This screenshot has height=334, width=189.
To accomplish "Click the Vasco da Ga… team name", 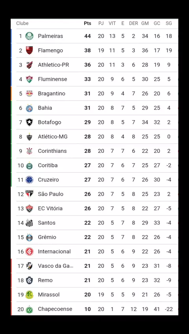I will point(56,266).
